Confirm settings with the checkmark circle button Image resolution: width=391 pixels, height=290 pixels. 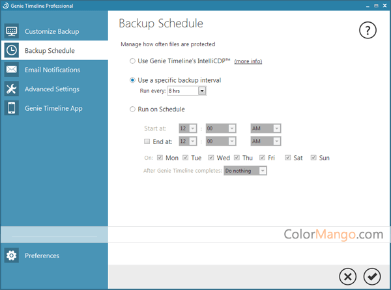[x=372, y=276]
